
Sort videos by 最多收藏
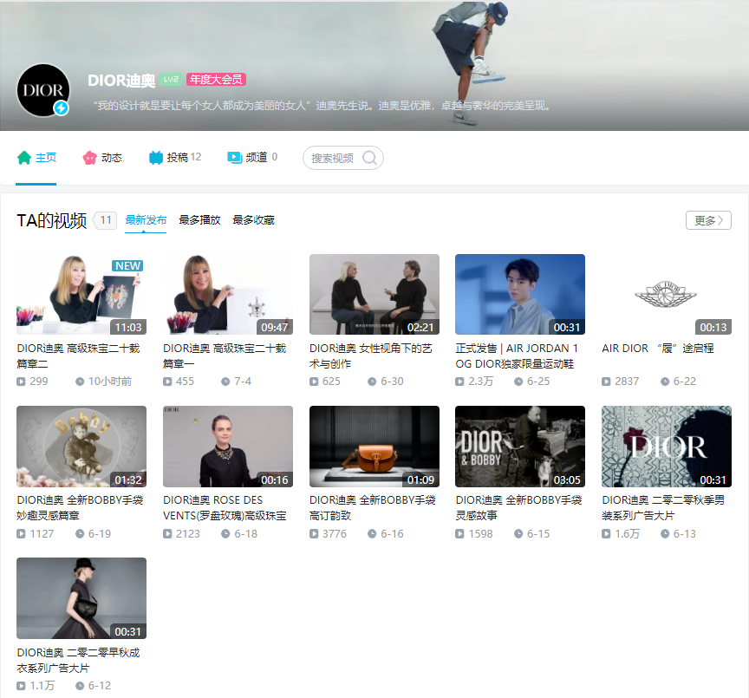[x=254, y=220]
